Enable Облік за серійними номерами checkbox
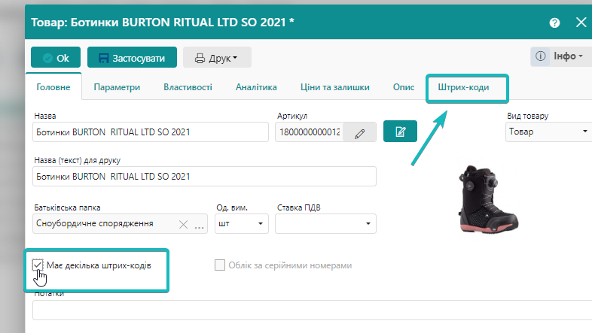 click(x=220, y=265)
